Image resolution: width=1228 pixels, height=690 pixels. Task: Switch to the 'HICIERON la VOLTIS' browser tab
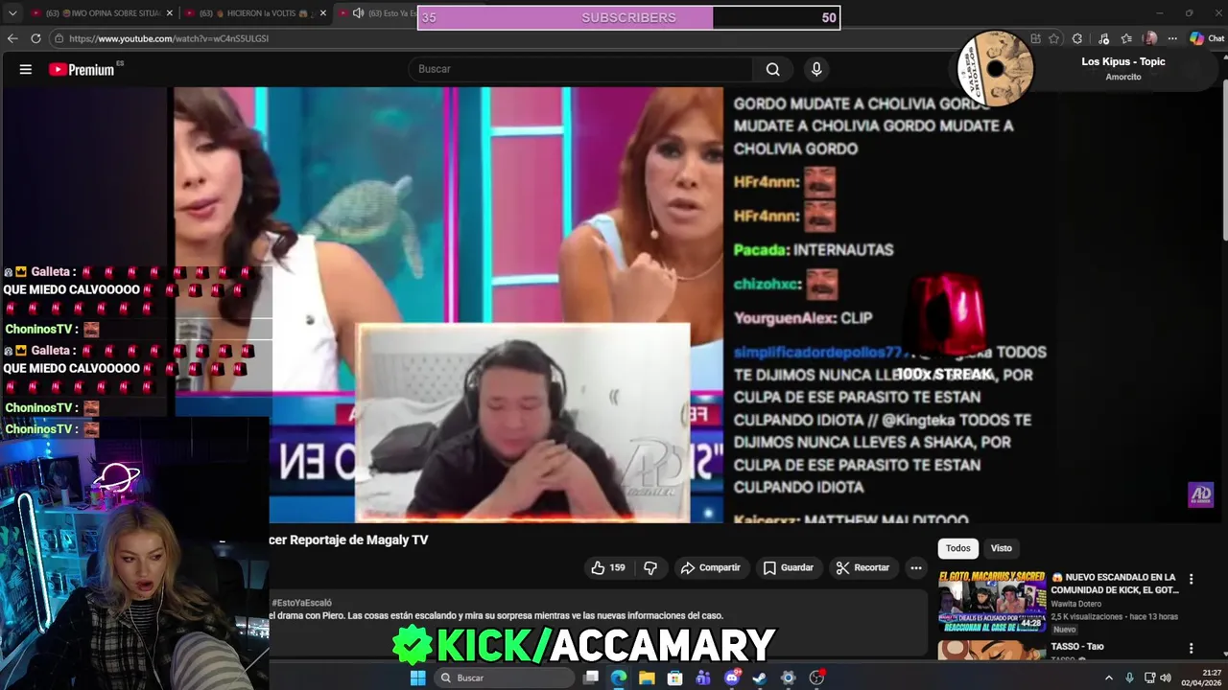257,13
